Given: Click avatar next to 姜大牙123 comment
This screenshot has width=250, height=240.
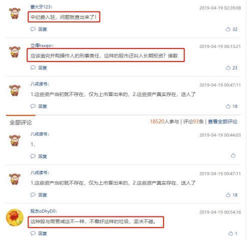Looking at the screenshot, I should click(14, 13).
